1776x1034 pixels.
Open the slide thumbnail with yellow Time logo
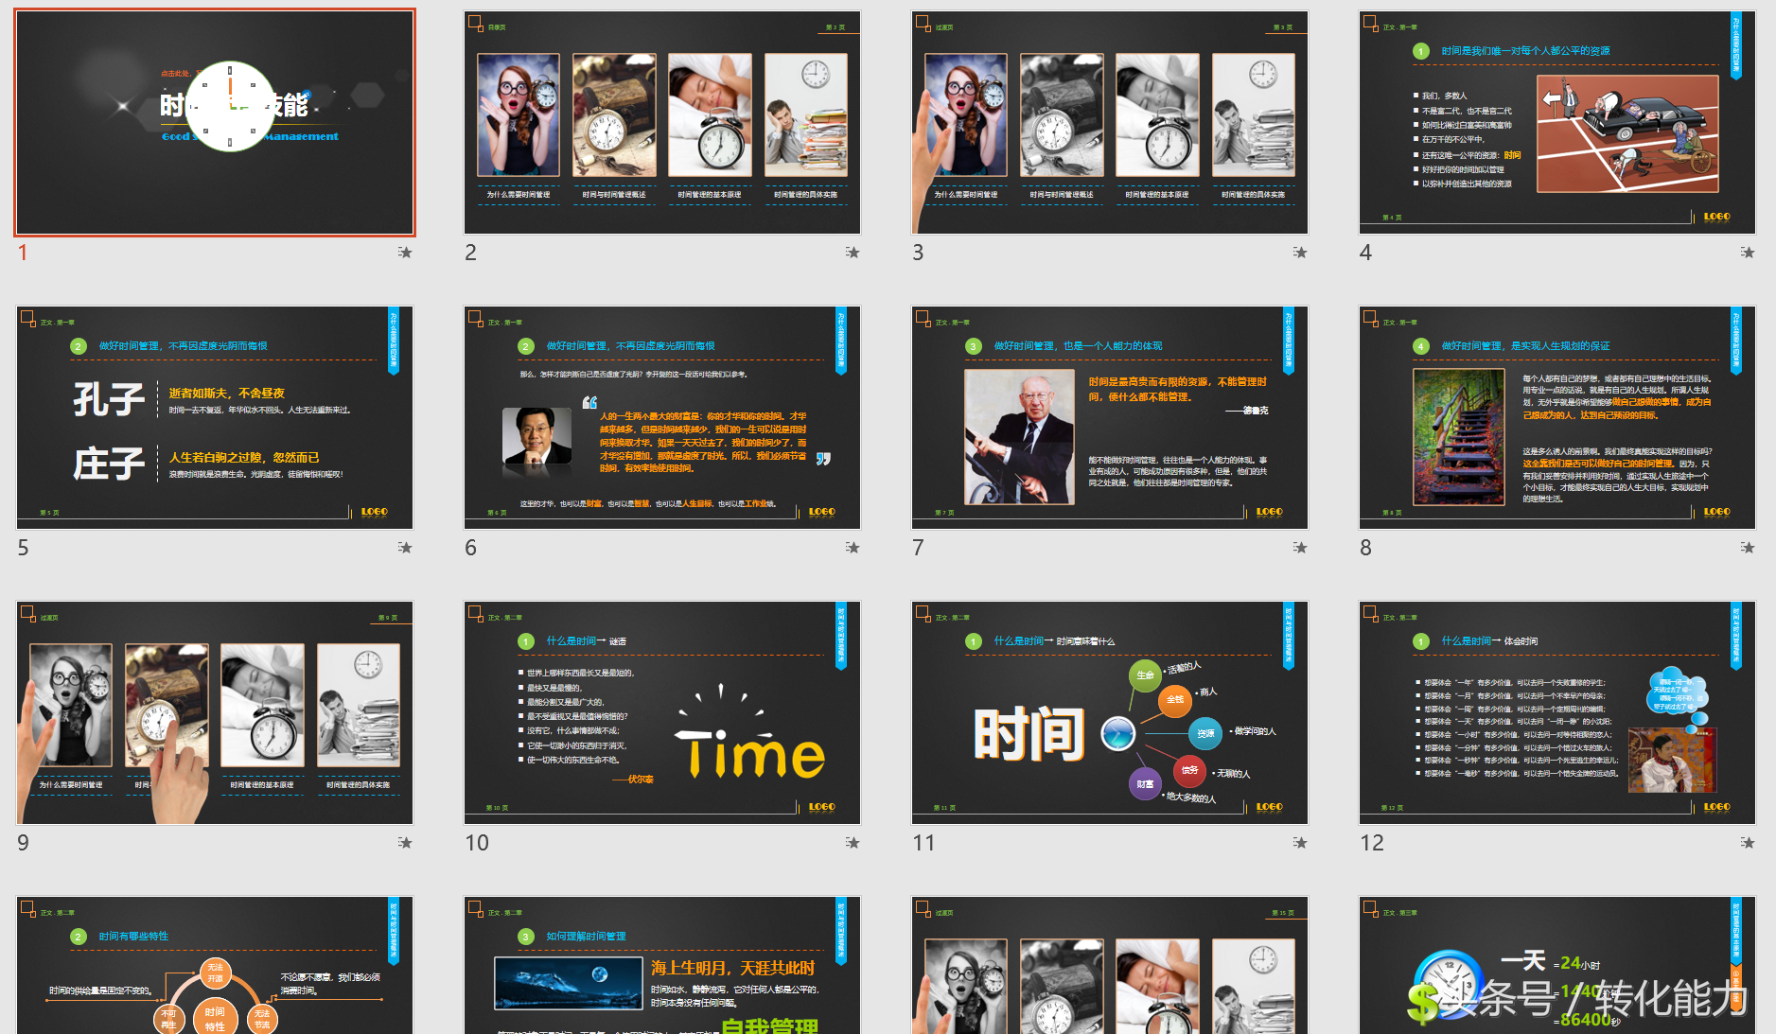tap(662, 713)
